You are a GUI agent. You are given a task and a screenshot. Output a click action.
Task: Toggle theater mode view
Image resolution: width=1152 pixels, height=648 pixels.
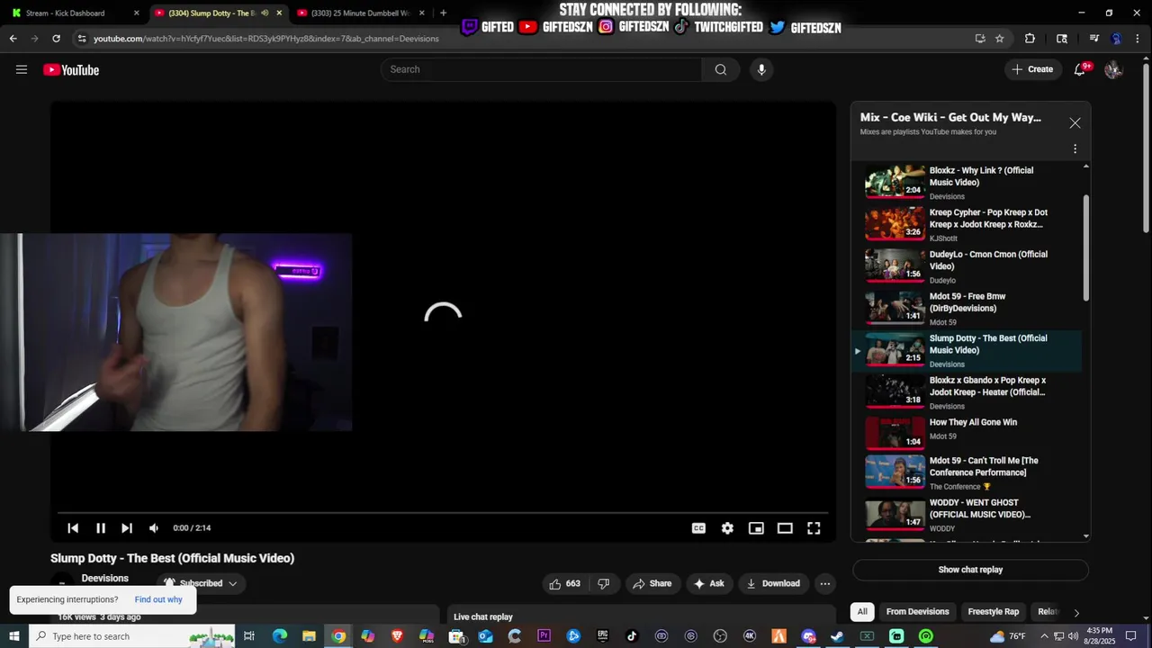785,528
